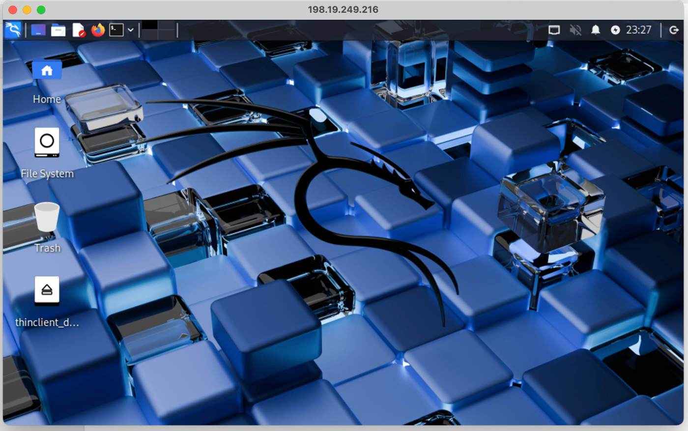Screen dimensions: 688x431
Task: Launch the text editor panel icon
Action: [78, 30]
